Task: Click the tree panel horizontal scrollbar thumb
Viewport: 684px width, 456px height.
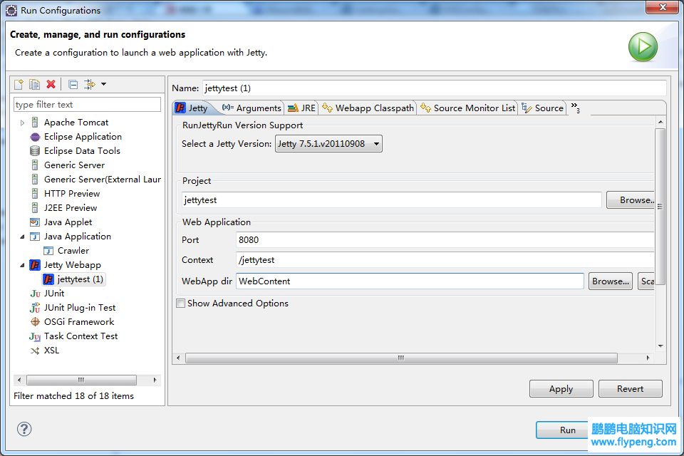Action: pyautogui.click(x=81, y=380)
